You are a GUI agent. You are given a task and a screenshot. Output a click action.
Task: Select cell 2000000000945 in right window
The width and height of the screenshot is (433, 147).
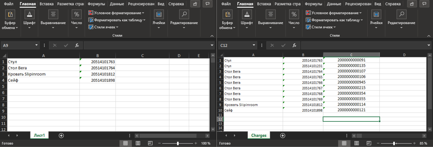coord(351,83)
